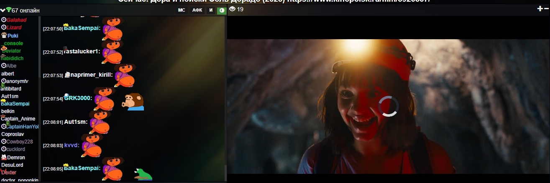Viewport: 550px width, 183px height.
Task: Click the avatar icon beside Demron
Action: coord(4,157)
